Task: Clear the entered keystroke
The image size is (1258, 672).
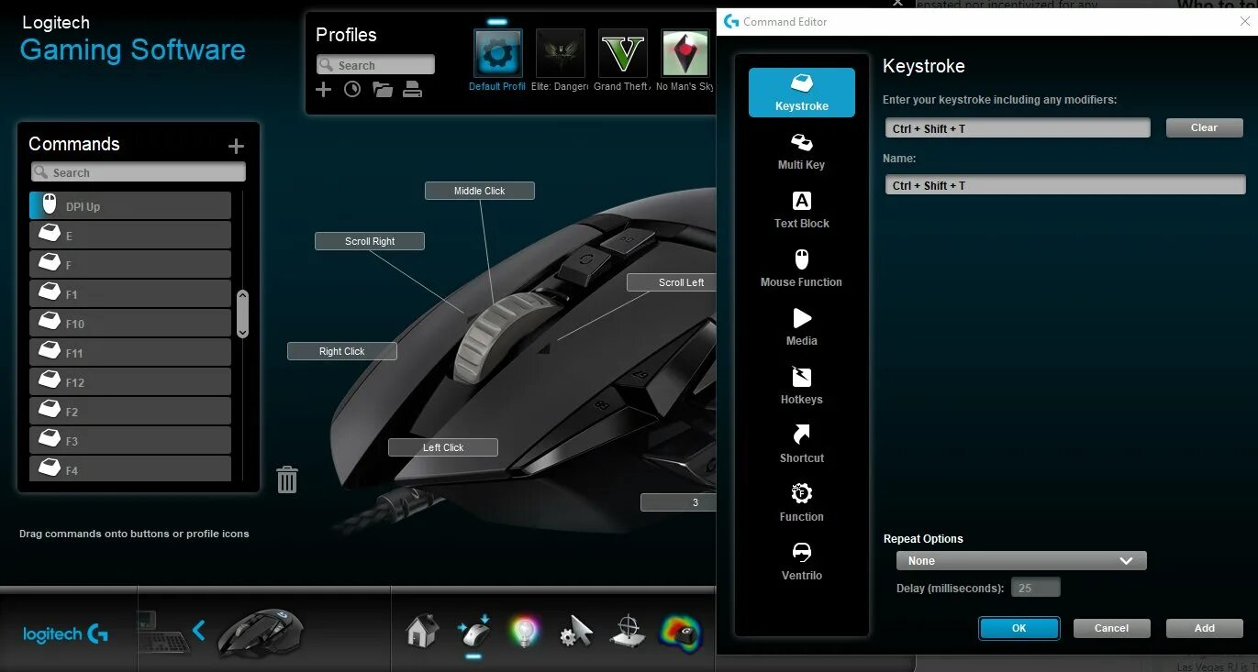Action: pyautogui.click(x=1204, y=127)
